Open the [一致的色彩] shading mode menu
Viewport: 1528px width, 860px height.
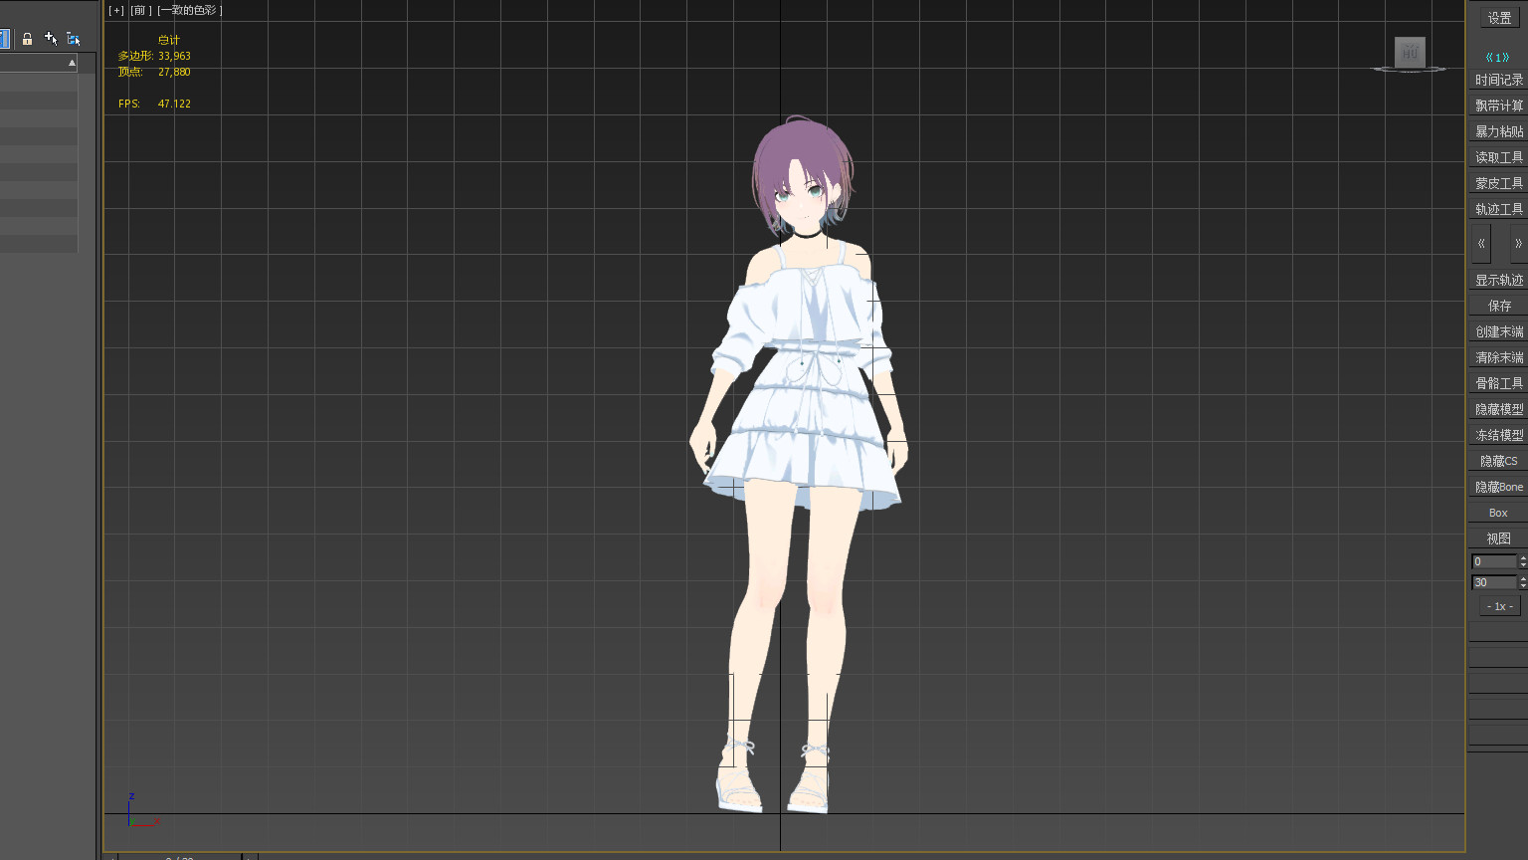pos(190,10)
